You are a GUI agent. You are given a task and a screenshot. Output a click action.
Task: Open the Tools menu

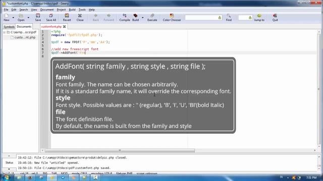coord(82,10)
